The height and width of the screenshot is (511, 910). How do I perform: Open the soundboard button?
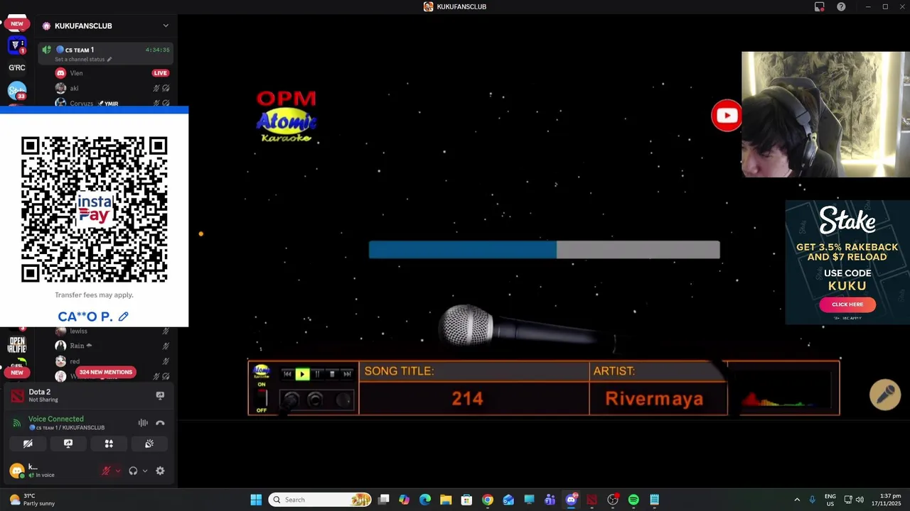149,444
